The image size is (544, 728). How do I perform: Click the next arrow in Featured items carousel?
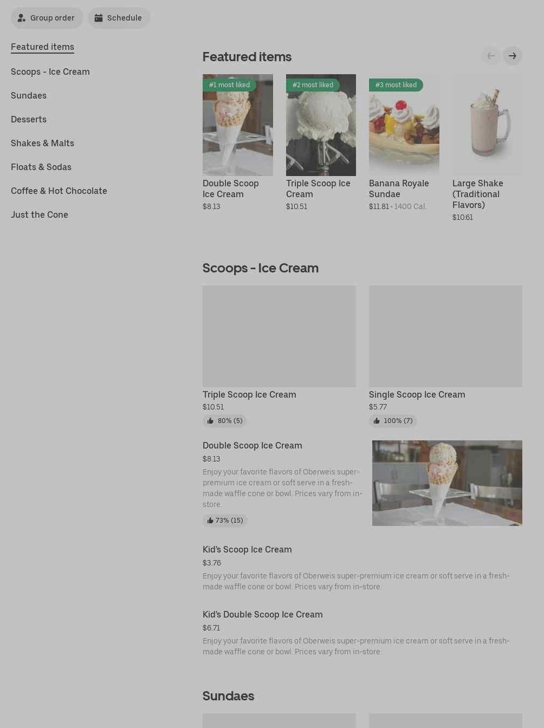tap(512, 56)
